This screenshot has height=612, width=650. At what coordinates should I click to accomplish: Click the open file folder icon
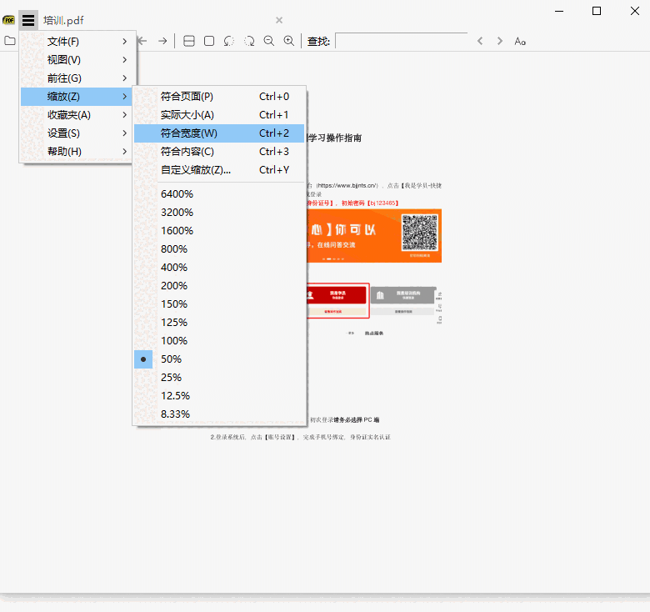pos(10,41)
